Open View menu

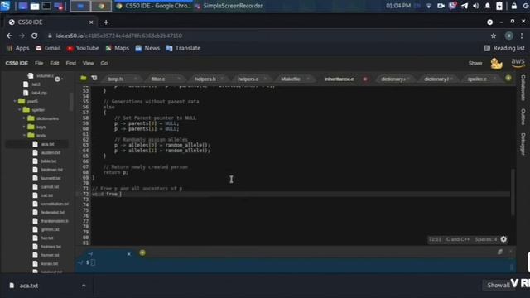(89, 63)
